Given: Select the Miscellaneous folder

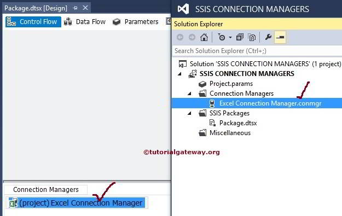Looking at the screenshot, I should [x=230, y=133].
